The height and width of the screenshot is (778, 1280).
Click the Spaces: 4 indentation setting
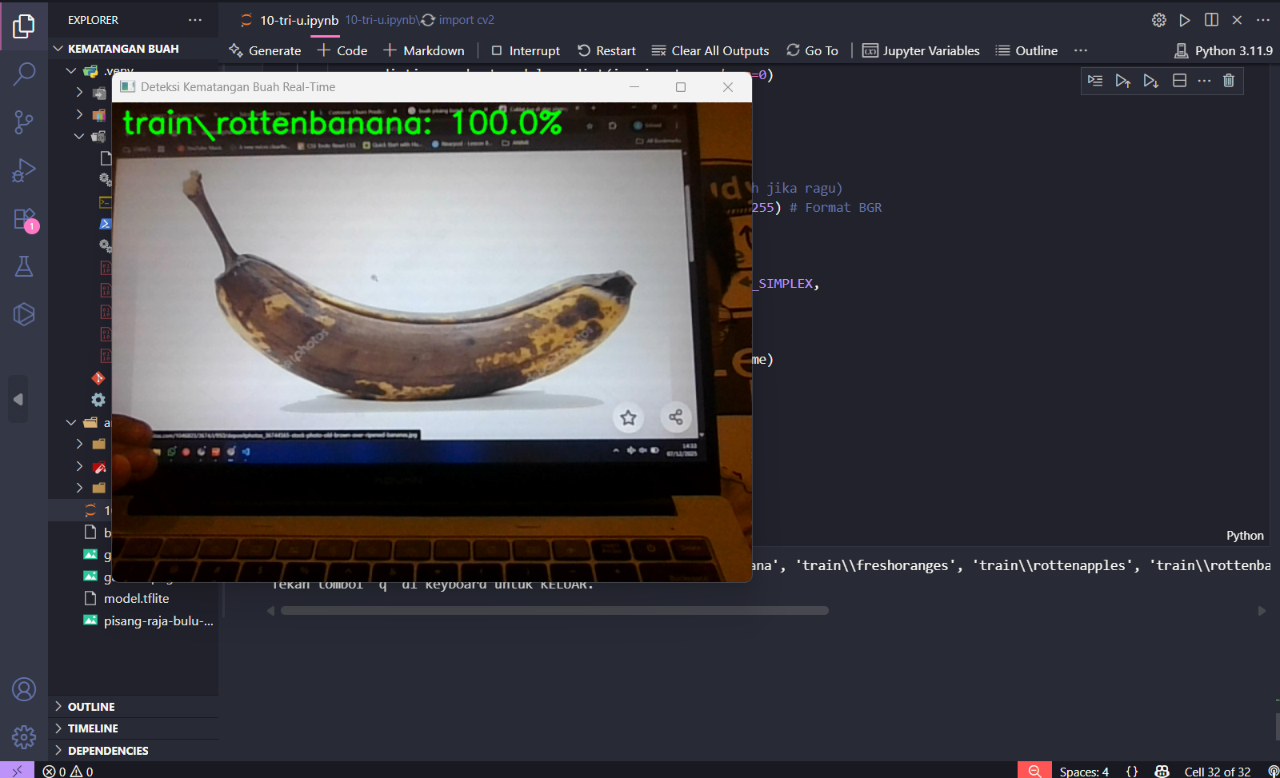pos(1084,771)
